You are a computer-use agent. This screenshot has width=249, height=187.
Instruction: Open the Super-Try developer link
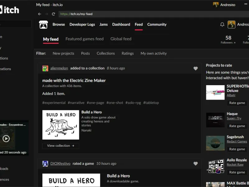point(234,118)
